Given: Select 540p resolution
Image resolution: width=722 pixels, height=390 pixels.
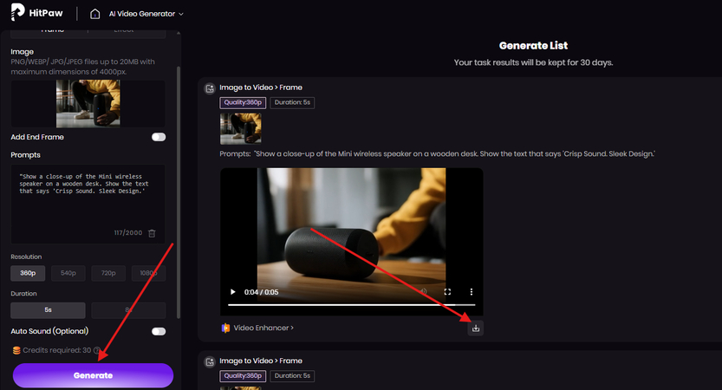Looking at the screenshot, I should [68, 273].
